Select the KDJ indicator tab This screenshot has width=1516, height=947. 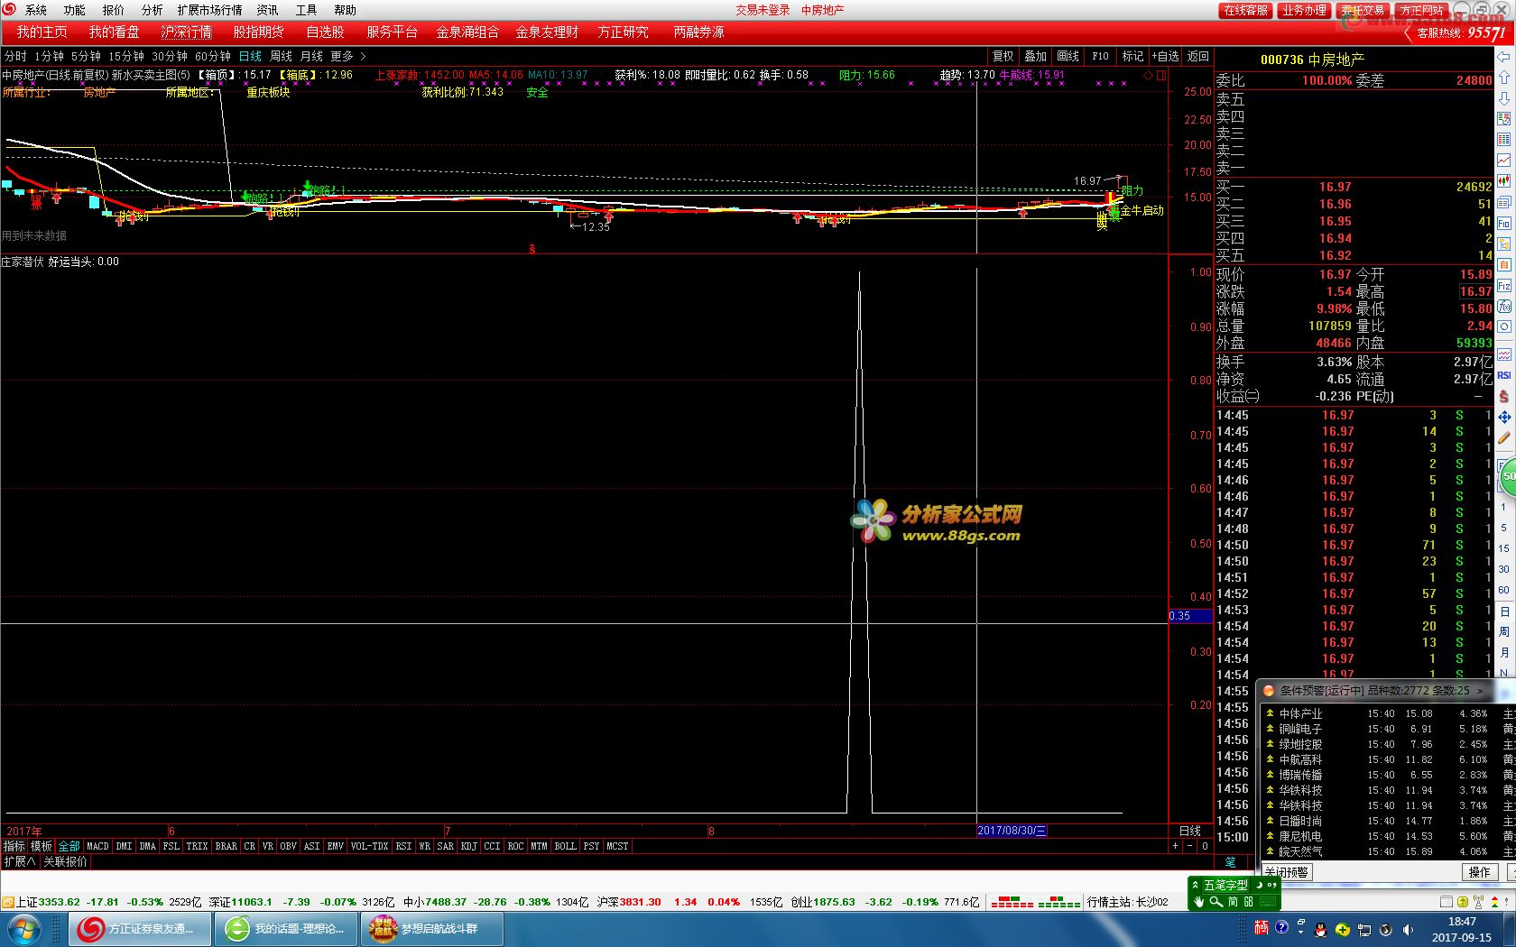pos(468,846)
